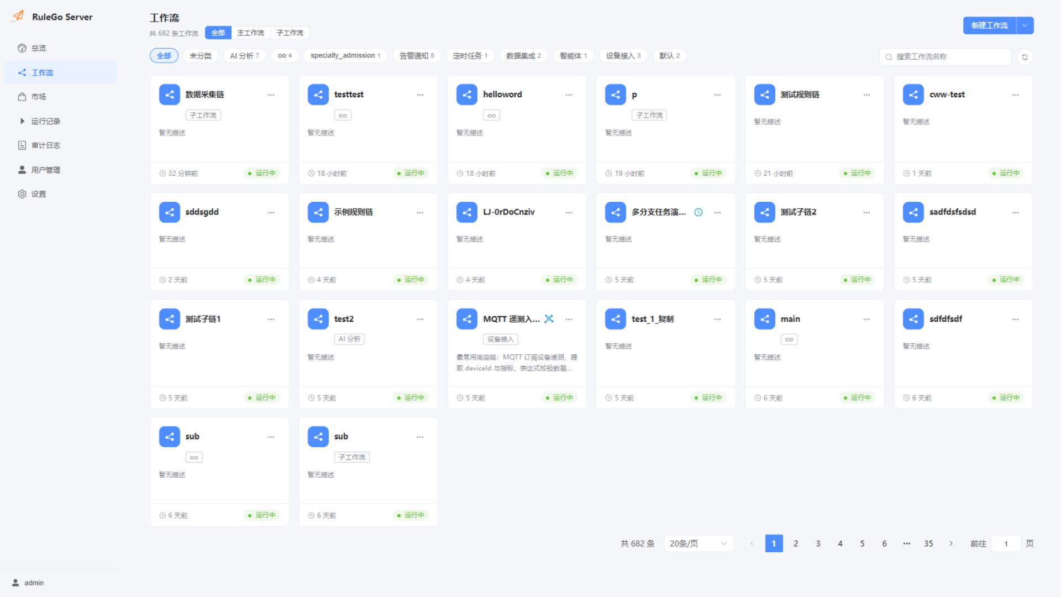Viewport: 1061px width, 597px height.
Task: Click the network icon on MQTT card
Action: coord(549,319)
